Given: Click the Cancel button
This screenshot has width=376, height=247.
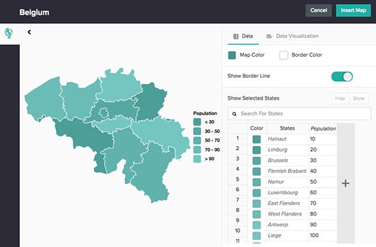Looking at the screenshot, I should (x=319, y=10).
